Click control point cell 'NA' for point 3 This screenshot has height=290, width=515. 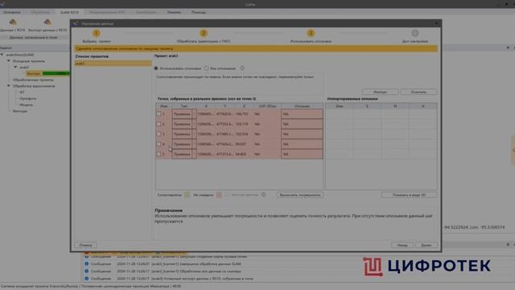302,135
